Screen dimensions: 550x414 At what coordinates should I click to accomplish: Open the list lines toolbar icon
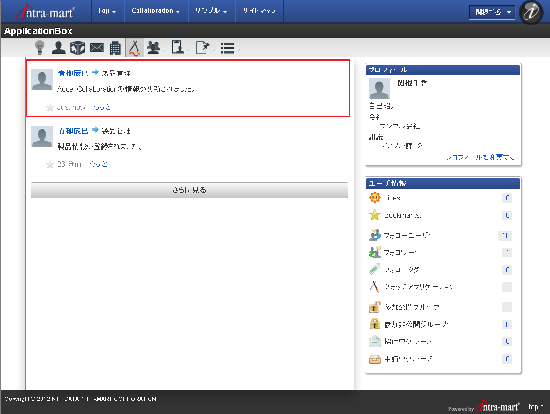click(227, 48)
